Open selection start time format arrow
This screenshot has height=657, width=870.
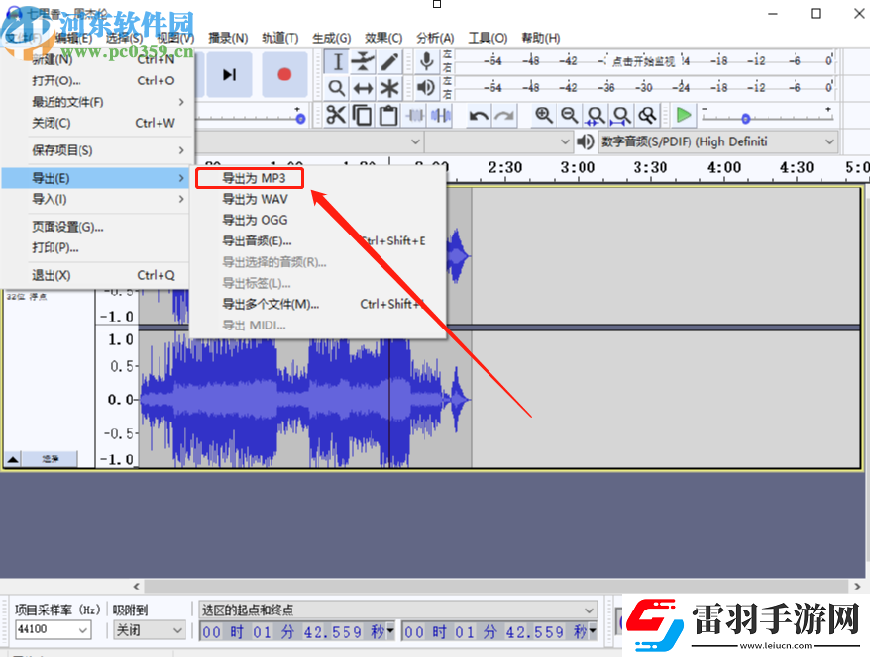pyautogui.click(x=390, y=631)
